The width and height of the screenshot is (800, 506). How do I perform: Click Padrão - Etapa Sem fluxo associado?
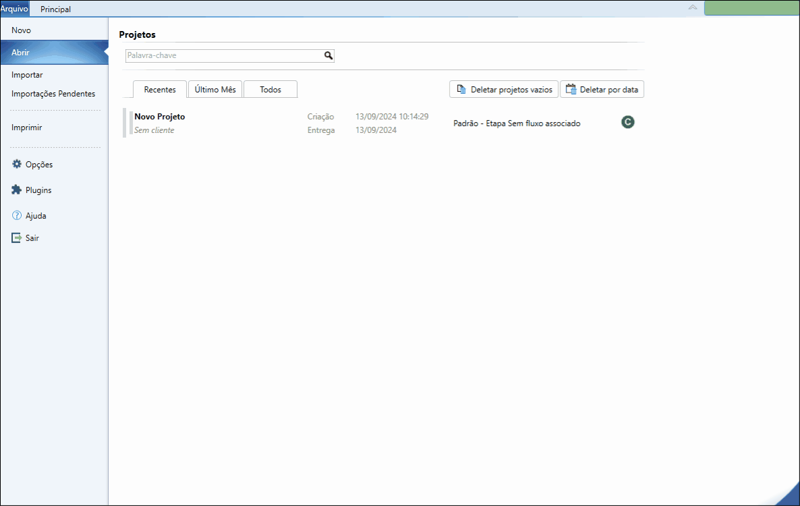tap(517, 123)
